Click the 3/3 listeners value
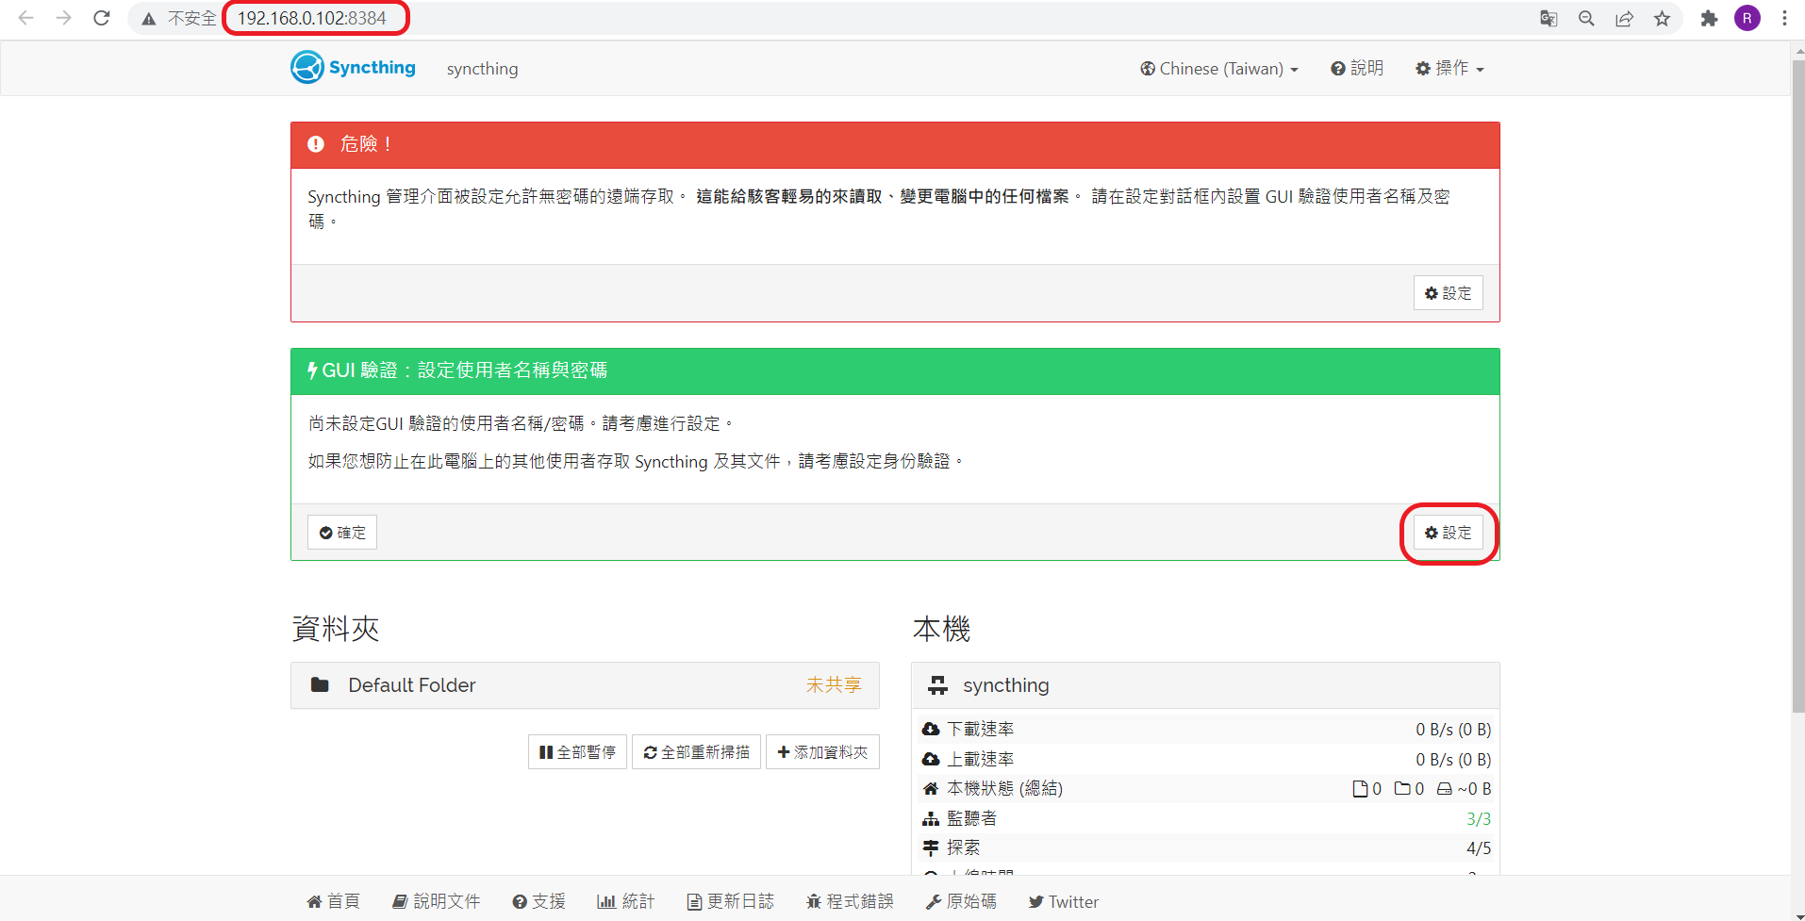Screen dimensions: 1805x921 [x=1479, y=818]
